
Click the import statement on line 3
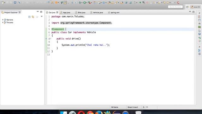click(82, 23)
